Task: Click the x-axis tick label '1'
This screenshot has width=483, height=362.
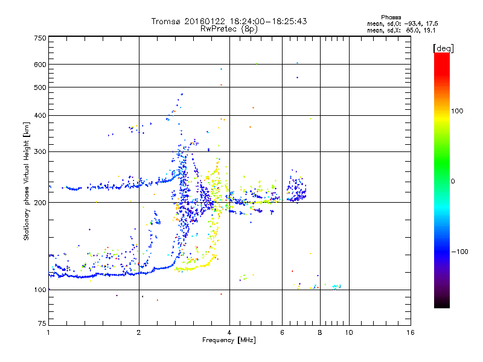Action: (48, 332)
